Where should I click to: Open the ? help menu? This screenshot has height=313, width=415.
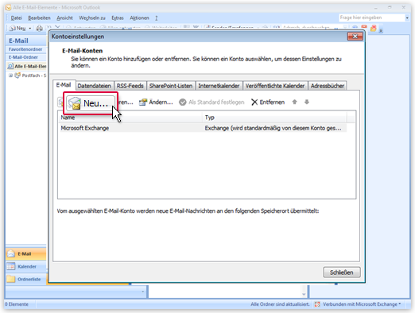coord(157,17)
